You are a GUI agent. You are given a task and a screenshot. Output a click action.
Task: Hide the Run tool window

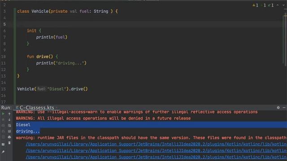[x=284, y=108]
